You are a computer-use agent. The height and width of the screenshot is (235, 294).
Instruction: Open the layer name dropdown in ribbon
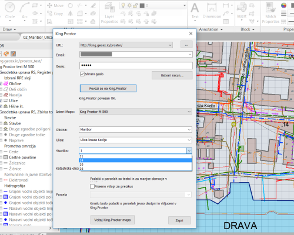click(x=185, y=6)
